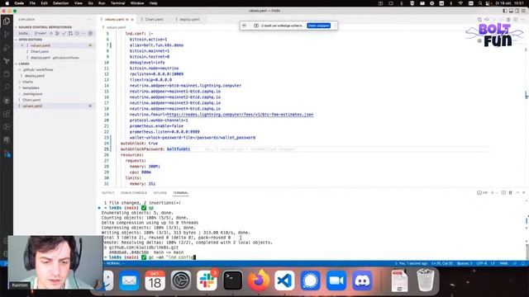This screenshot has height=297, width=529.
Task: Select .helmignore in file tree
Action: pyautogui.click(x=32, y=94)
